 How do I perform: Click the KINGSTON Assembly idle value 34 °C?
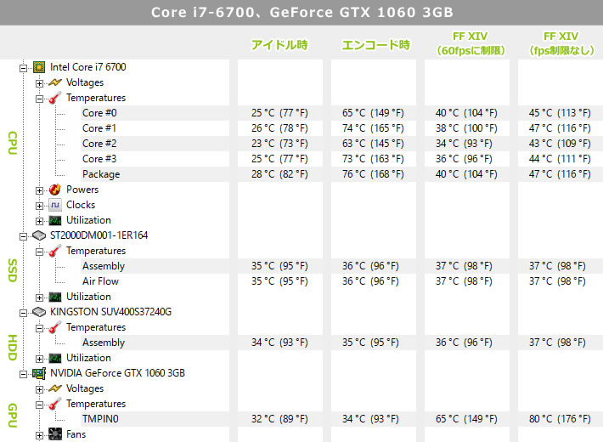click(x=279, y=343)
